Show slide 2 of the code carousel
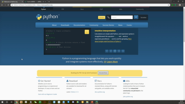The image size is (185, 104). 111,51
